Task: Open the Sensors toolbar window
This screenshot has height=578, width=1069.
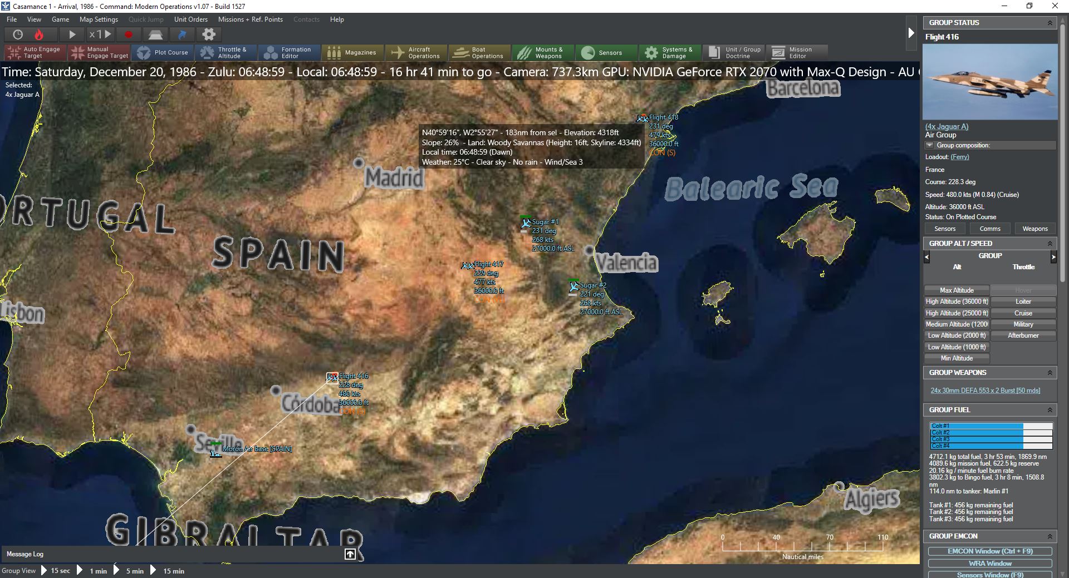Action: (607, 53)
